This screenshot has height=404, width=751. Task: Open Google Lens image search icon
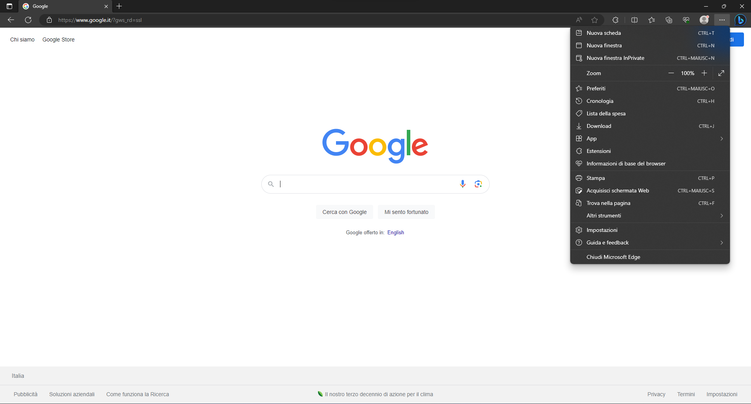(x=478, y=184)
